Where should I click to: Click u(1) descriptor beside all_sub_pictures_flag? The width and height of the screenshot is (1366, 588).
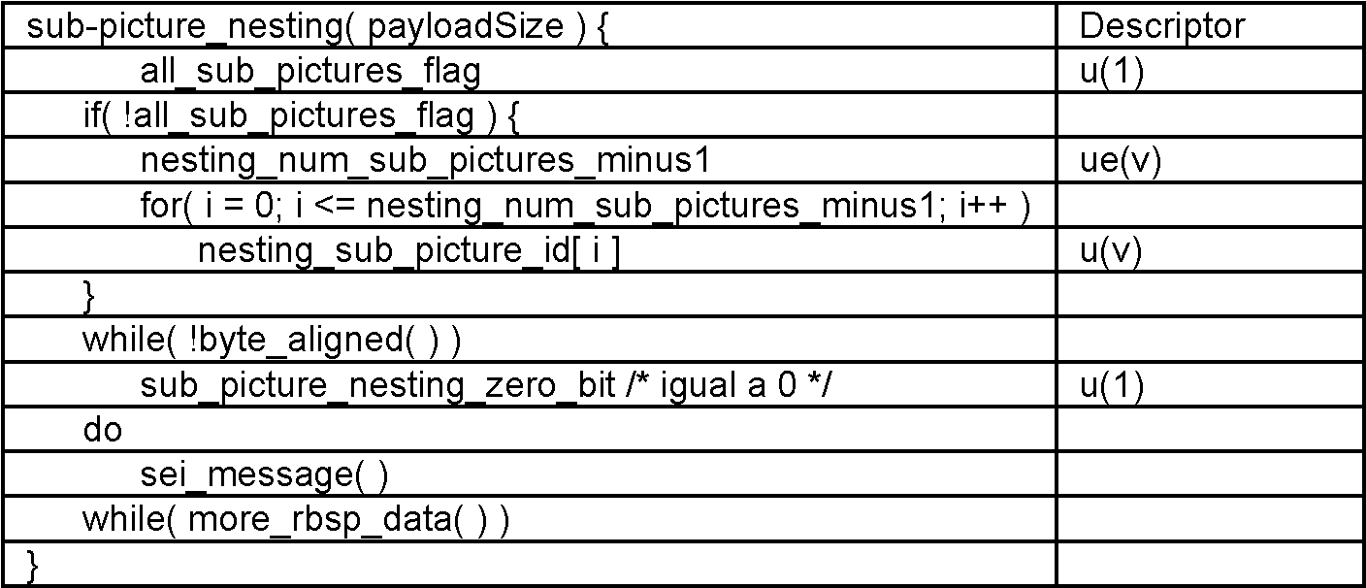[x=1112, y=72]
